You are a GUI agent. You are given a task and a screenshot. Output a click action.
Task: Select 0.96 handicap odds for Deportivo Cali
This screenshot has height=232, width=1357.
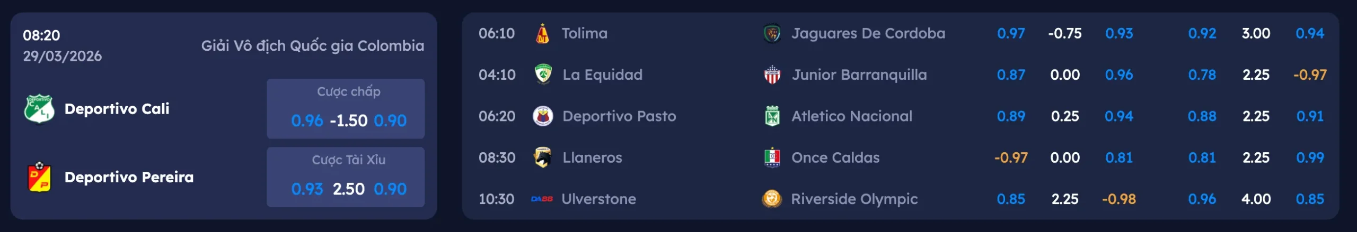pos(307,120)
